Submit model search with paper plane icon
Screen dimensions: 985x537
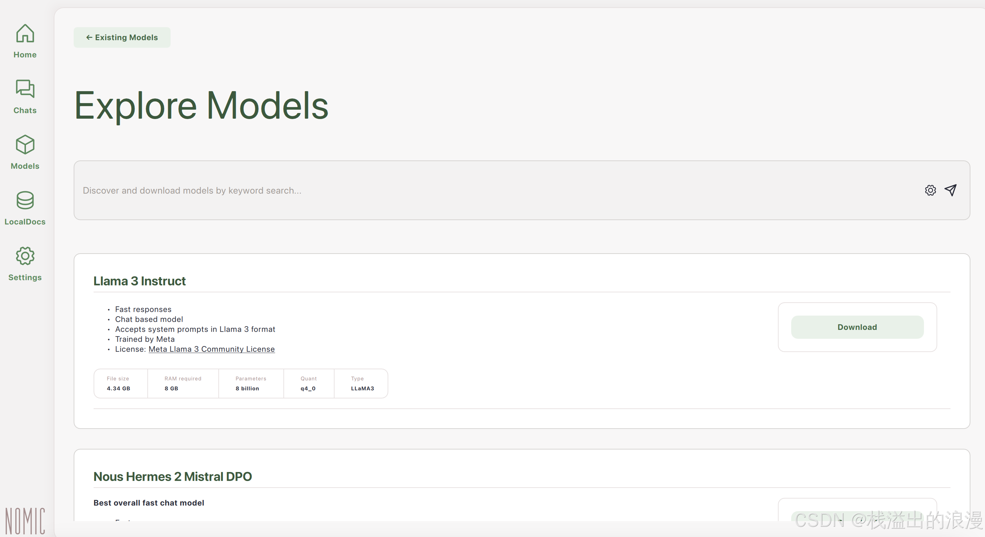pos(950,190)
